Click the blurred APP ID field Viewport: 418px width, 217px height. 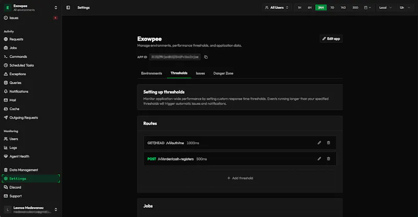pyautogui.click(x=175, y=57)
